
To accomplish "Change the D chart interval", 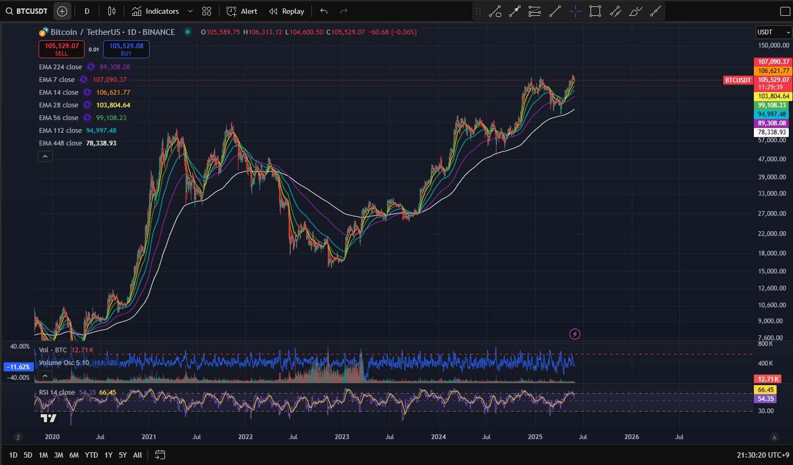I will tap(87, 11).
